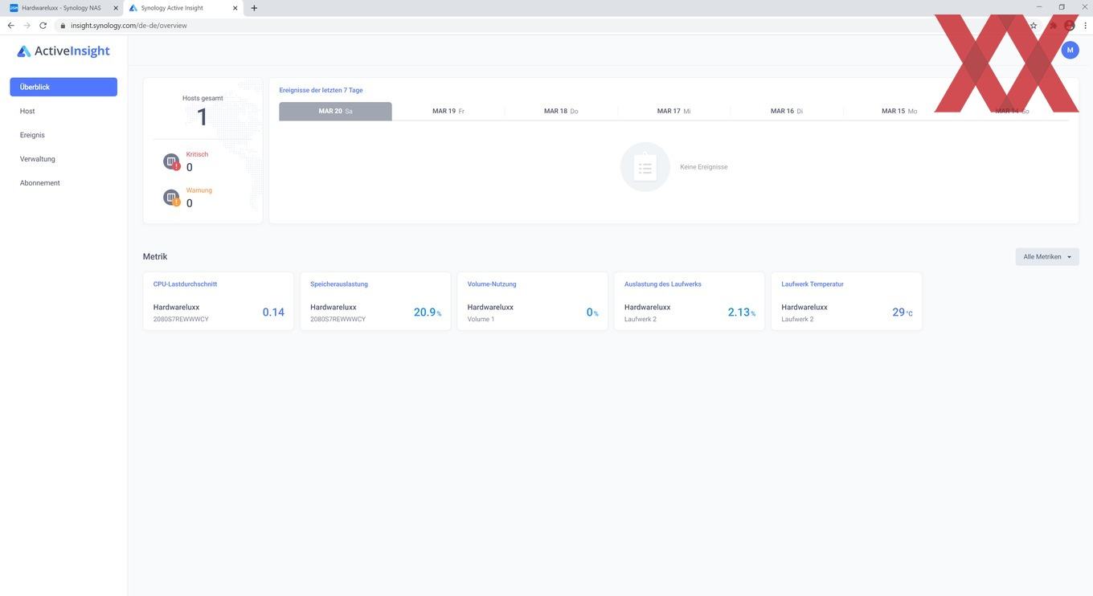Click serial 2080S7REWWWCY under Speicherauslastung
The height and width of the screenshot is (596, 1093).
(338, 319)
